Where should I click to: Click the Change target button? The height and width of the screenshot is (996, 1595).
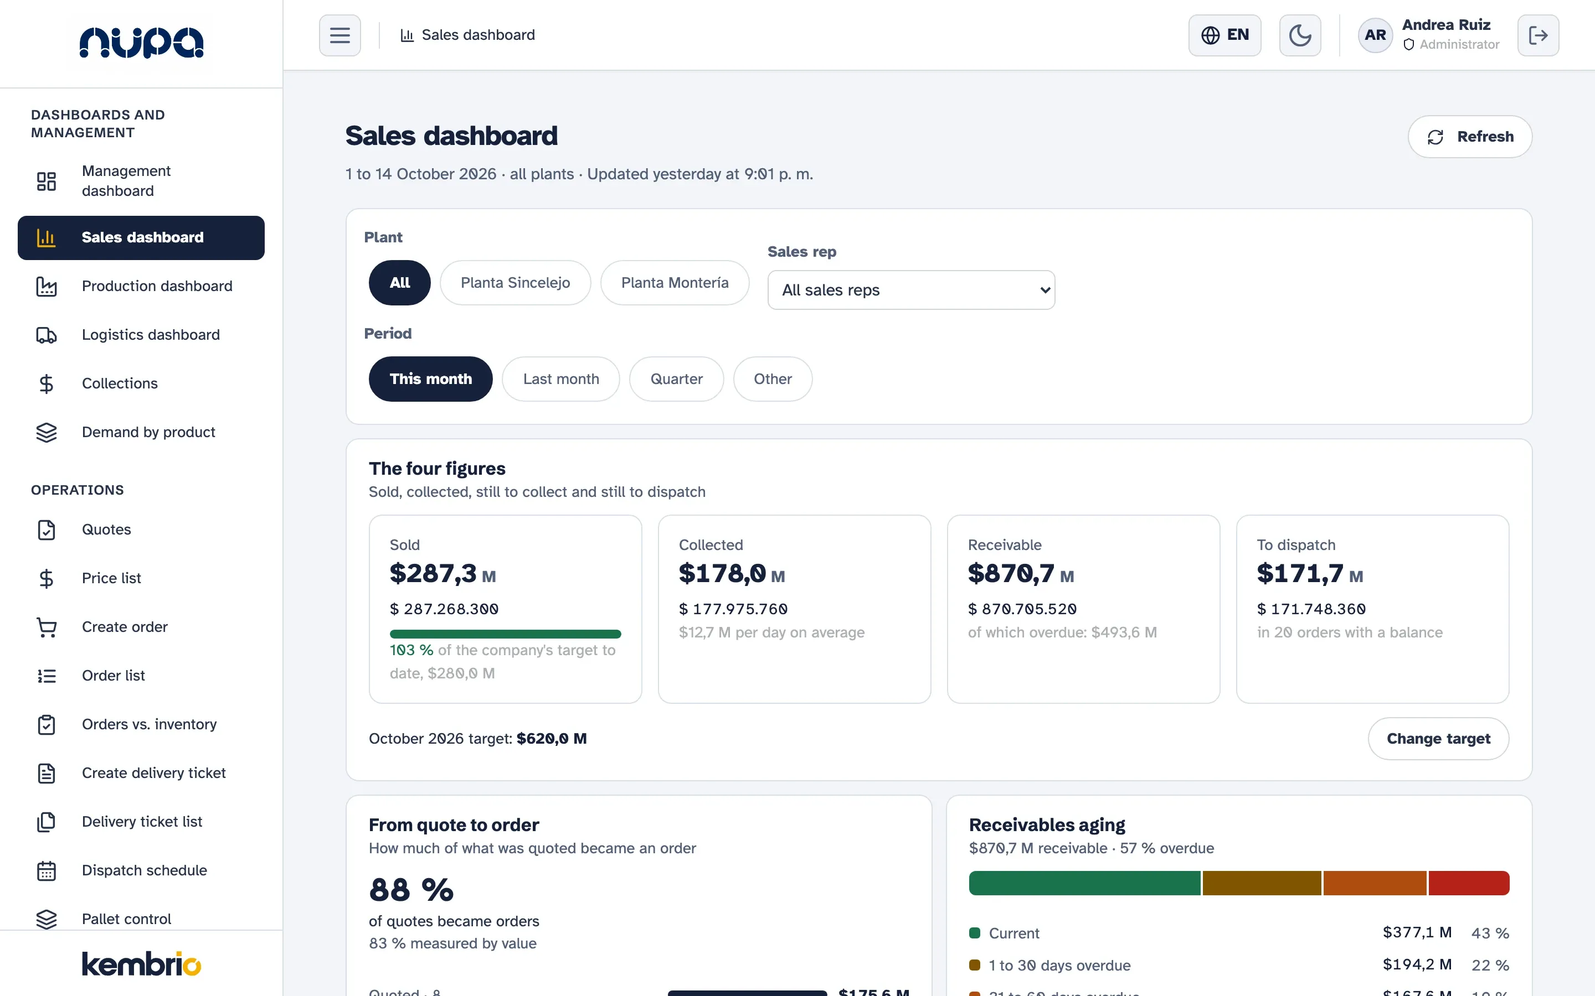(1438, 739)
